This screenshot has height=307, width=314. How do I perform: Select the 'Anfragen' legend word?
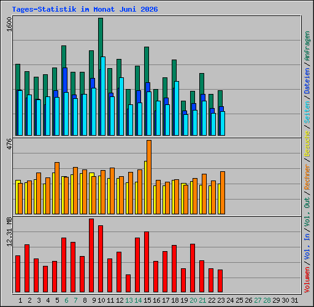click(x=307, y=46)
